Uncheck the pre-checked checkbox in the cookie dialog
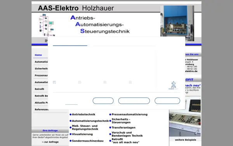The image size is (233, 146). point(54,82)
